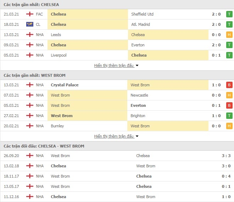Click the red B badge for Crystal Palace match
The height and width of the screenshot is (202, 234).
(229, 85)
